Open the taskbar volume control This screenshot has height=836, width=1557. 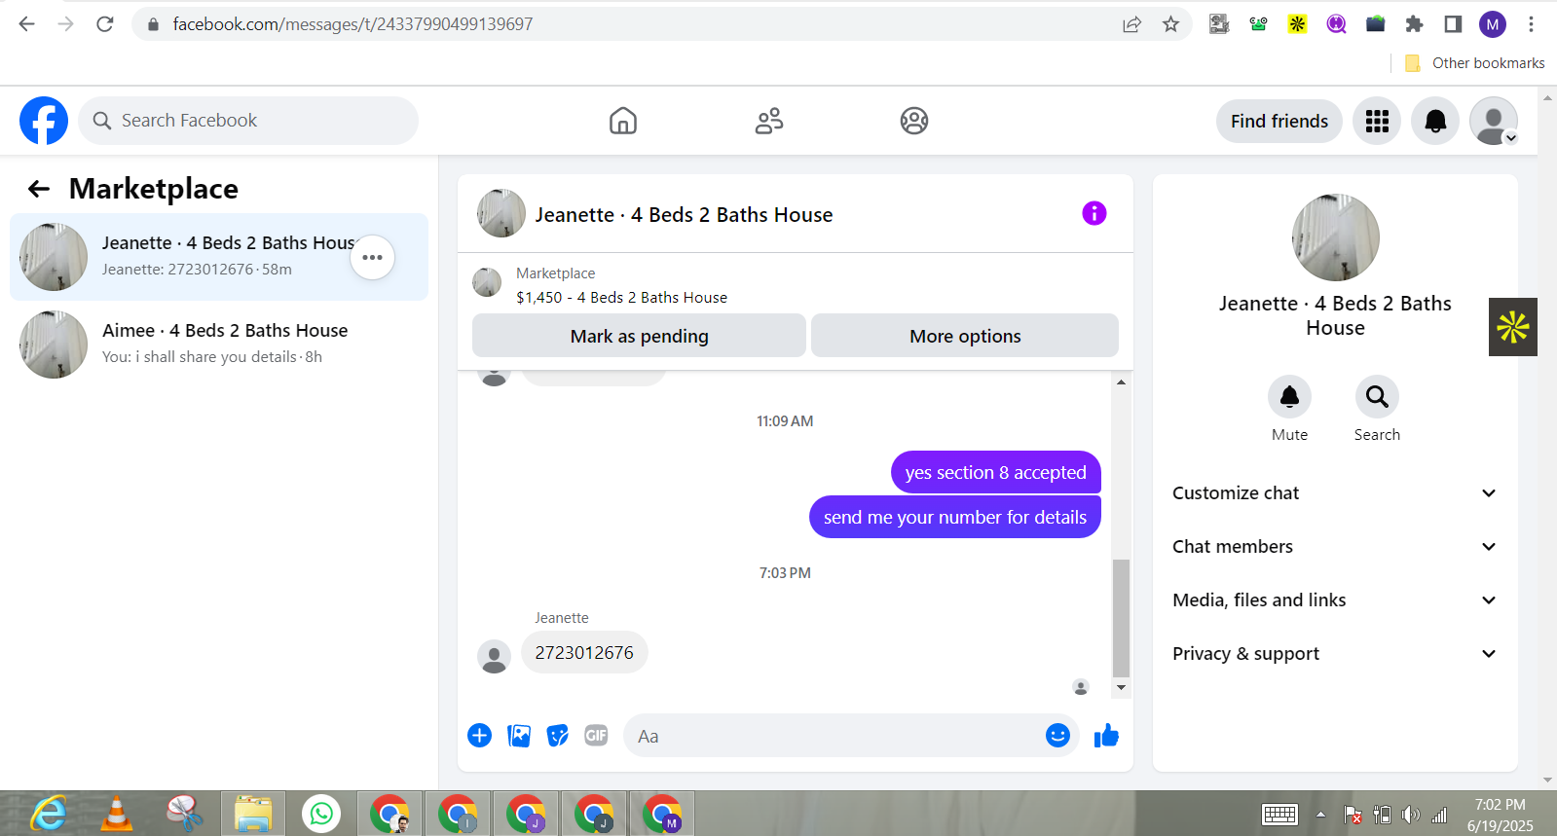[x=1410, y=815]
